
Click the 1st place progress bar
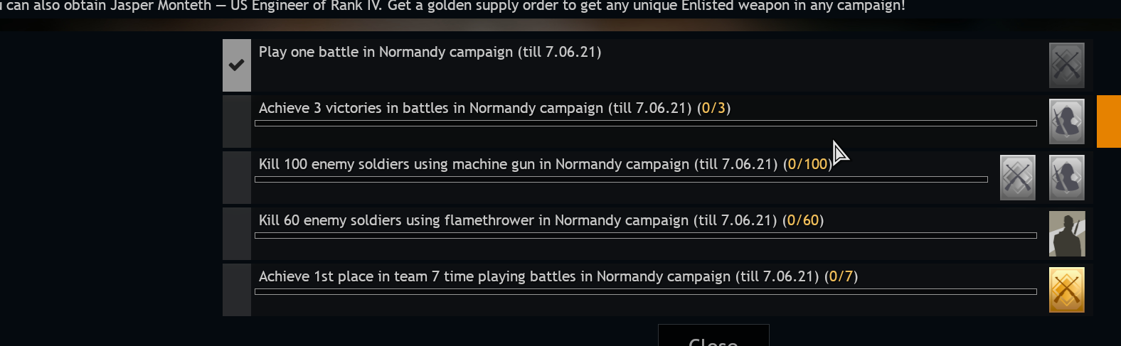[x=645, y=292]
